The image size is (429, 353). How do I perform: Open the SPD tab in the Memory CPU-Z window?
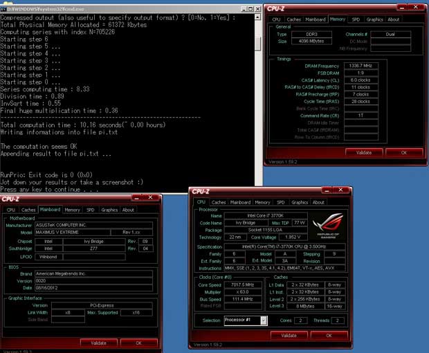click(356, 19)
